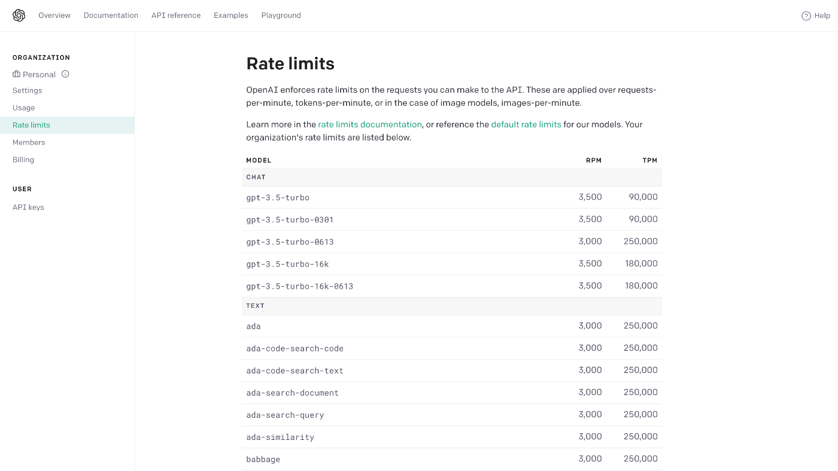
Task: Click the RPM value for ada-similarity
Action: (590, 436)
